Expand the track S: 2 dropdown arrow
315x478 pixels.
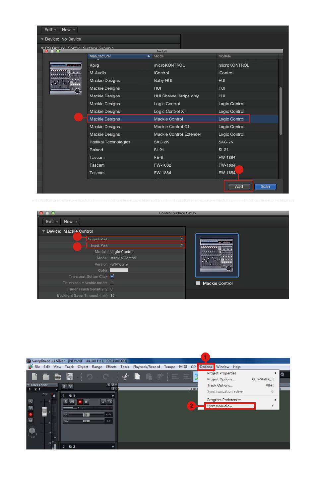[x=113, y=446]
